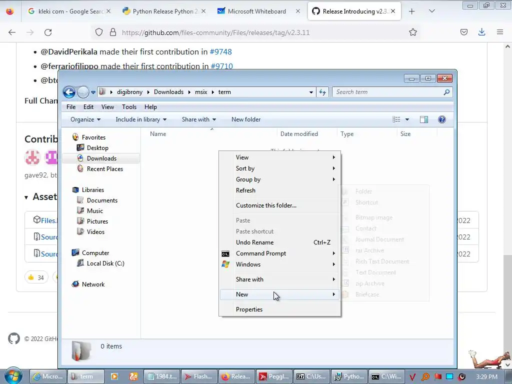Expand Sort by in the context menu
This screenshot has width=512, height=384.
click(280, 168)
